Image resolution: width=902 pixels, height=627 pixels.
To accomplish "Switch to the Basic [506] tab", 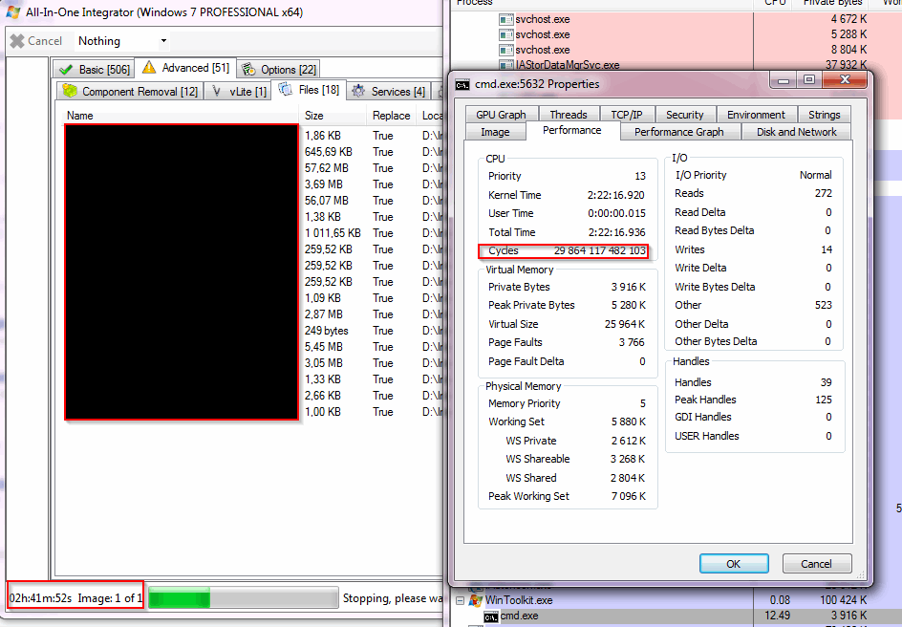I will (x=95, y=70).
